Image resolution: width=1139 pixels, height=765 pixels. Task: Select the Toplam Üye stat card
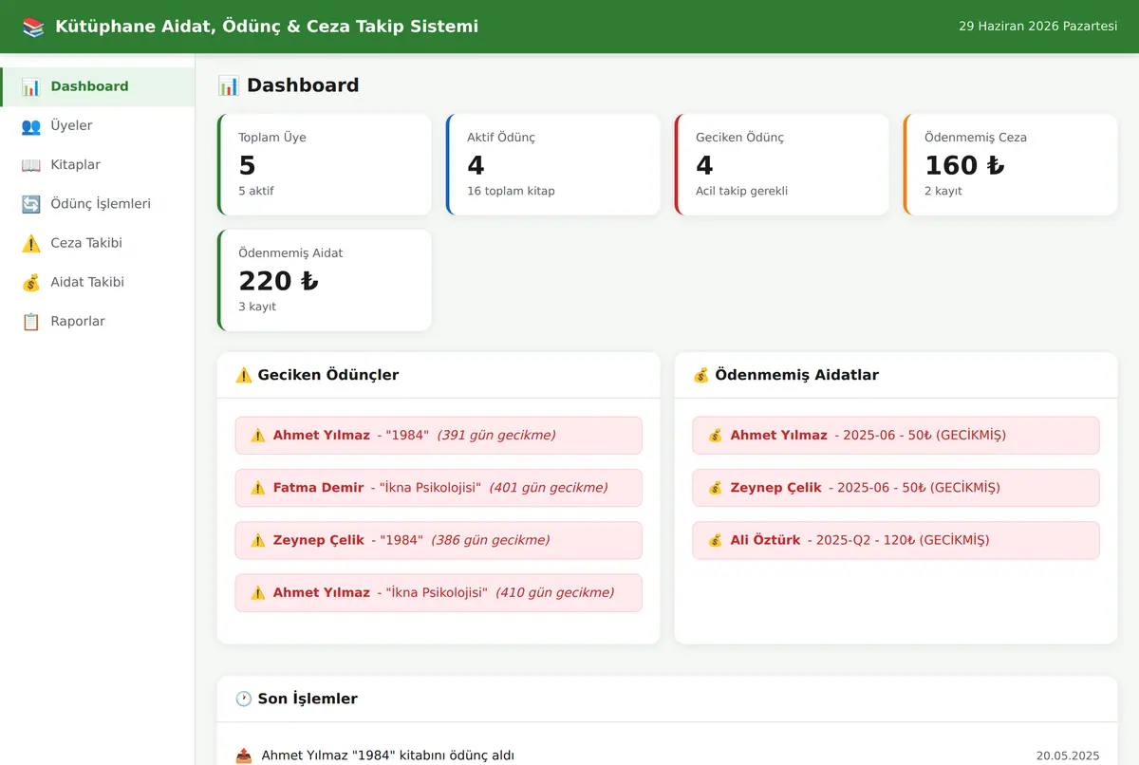325,165
